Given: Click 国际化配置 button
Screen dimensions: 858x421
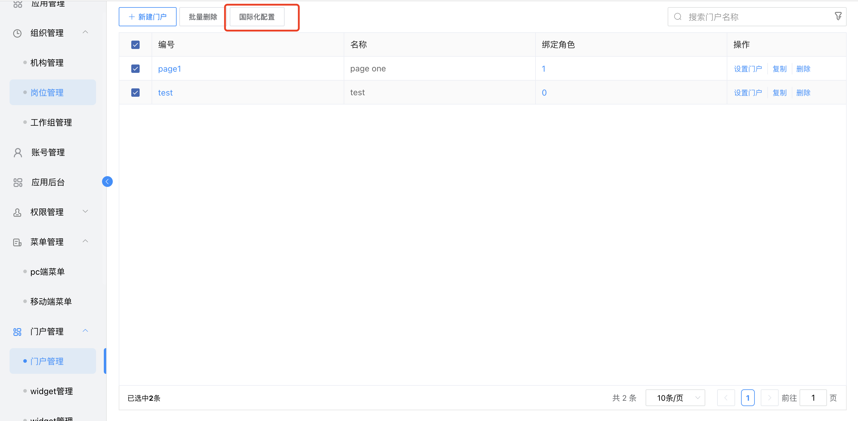Looking at the screenshot, I should coord(257,17).
